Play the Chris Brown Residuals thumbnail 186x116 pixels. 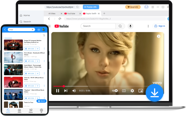click(x=13, y=57)
